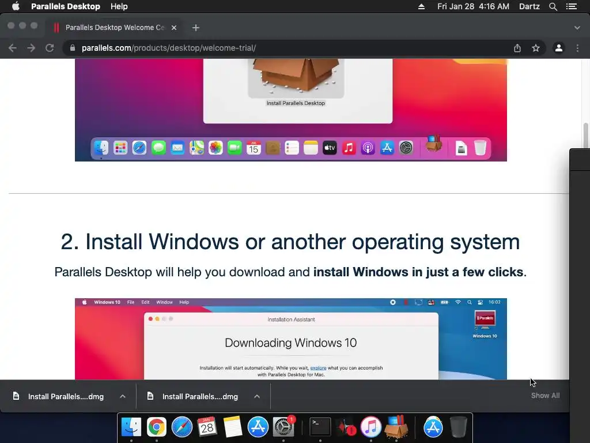Select the Parallels Desktop Welcome tab
The height and width of the screenshot is (443, 590).
point(115,28)
